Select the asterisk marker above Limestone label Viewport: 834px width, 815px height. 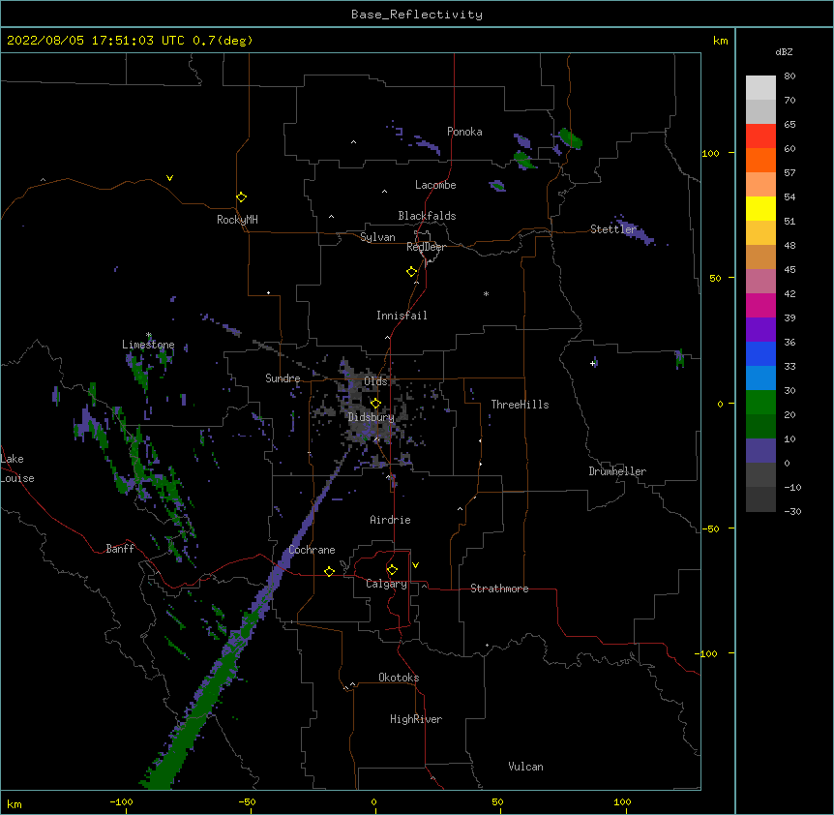(x=149, y=335)
